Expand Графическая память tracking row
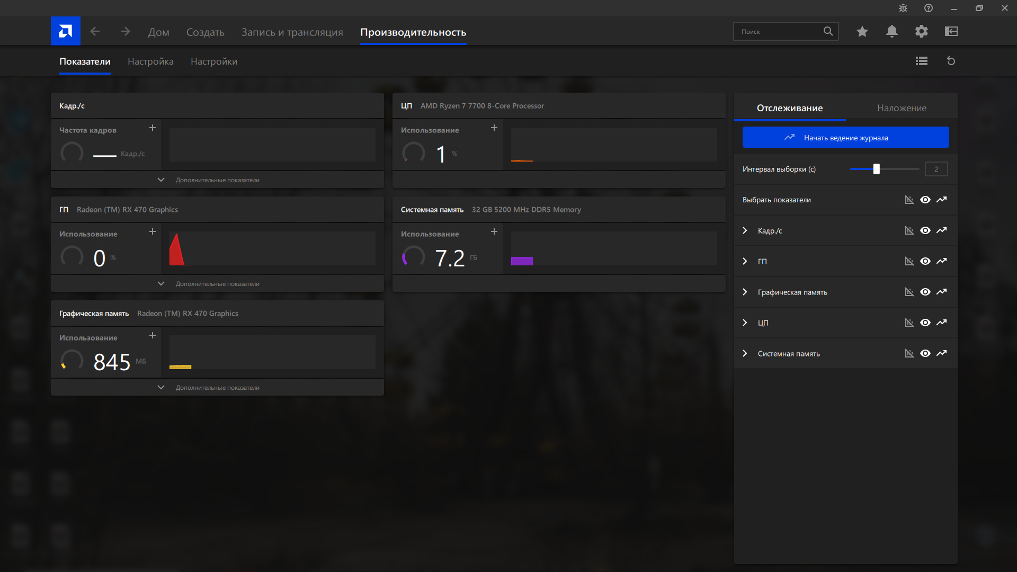 pos(745,292)
